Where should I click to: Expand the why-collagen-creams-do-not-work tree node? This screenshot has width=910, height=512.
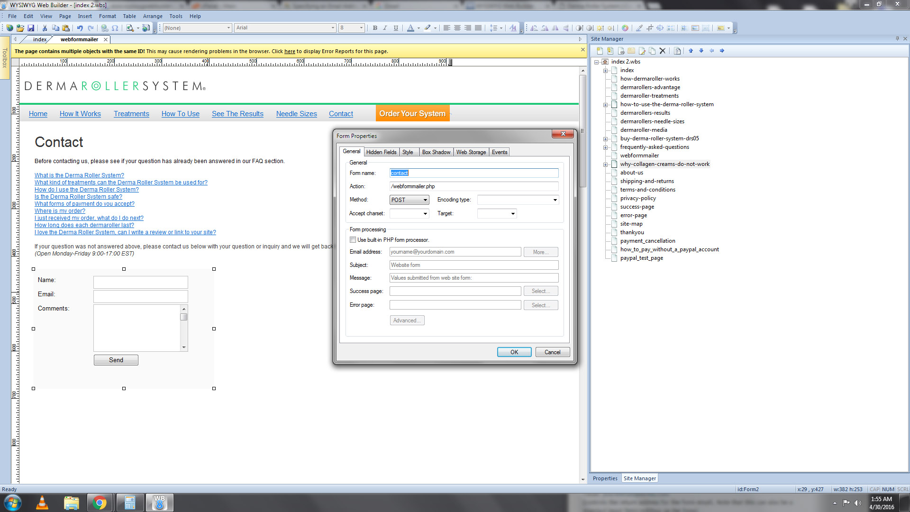click(605, 165)
